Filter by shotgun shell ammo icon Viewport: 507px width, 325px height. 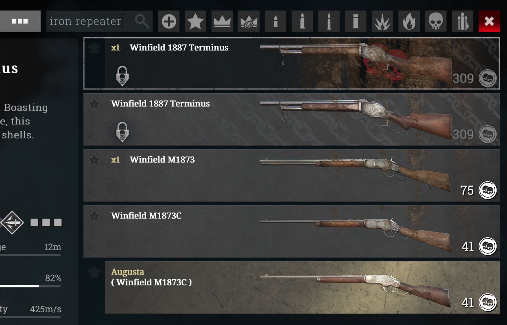point(356,21)
